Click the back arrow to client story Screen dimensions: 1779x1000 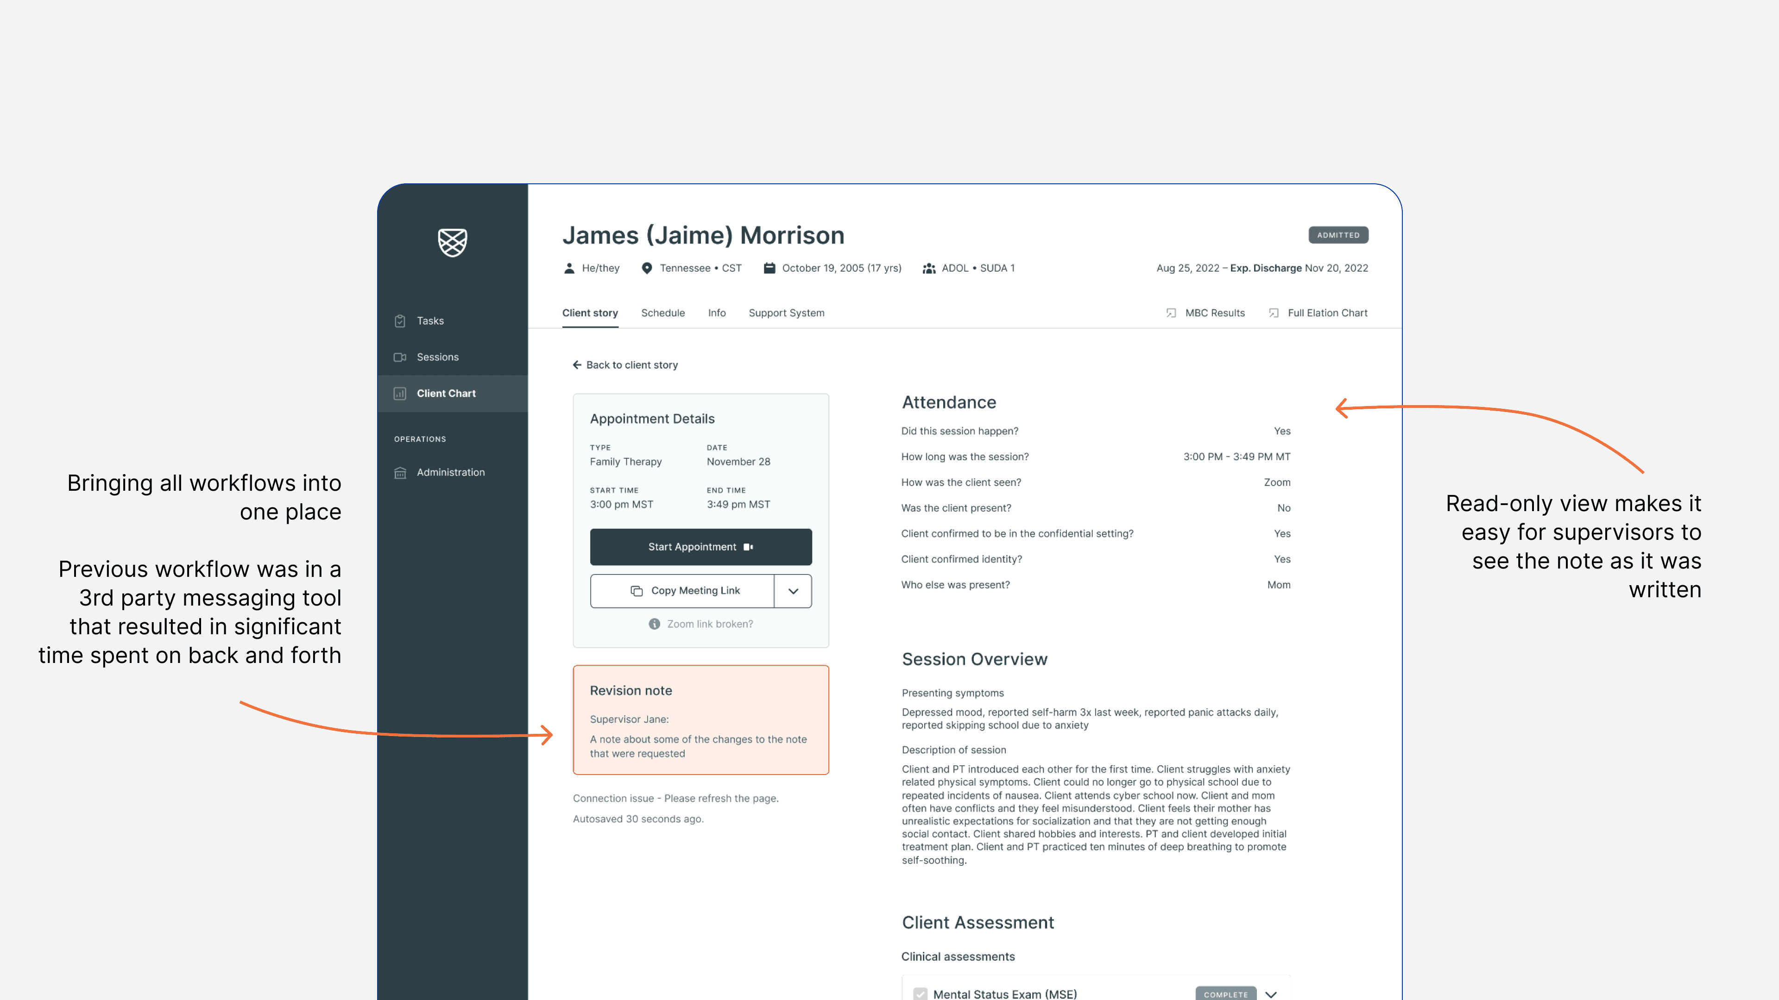[x=577, y=364]
